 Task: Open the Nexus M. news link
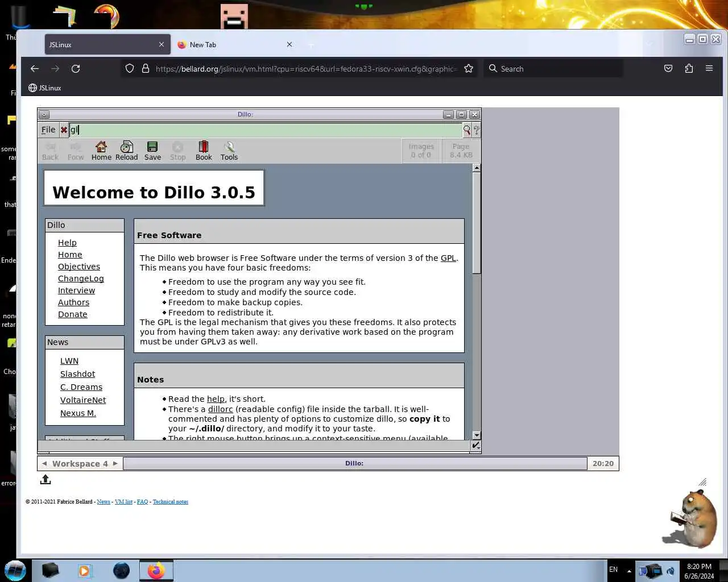pos(78,413)
